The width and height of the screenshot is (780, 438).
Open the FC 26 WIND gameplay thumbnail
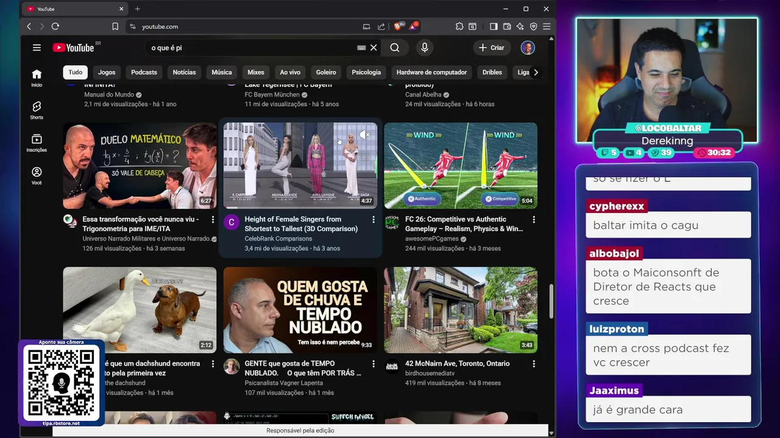tap(461, 165)
